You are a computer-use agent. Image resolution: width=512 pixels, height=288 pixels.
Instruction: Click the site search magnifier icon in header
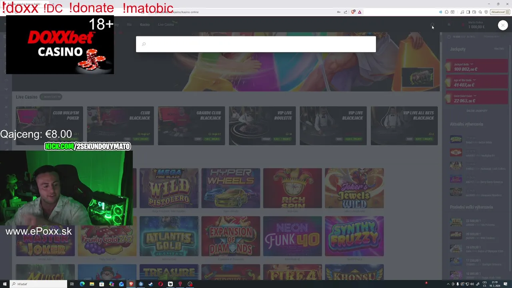tap(432, 25)
